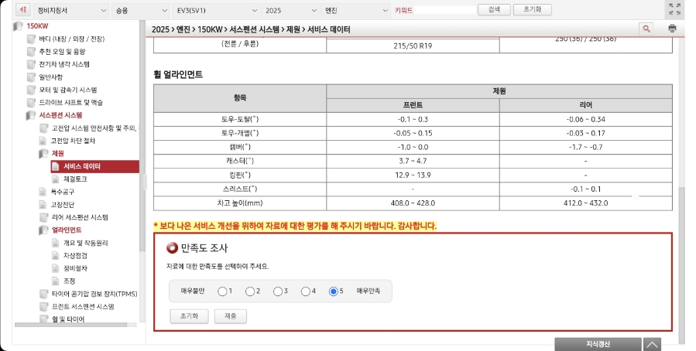Open 개요 및 작동원리 page
This screenshot has height=351, width=696.
[x=86, y=243]
